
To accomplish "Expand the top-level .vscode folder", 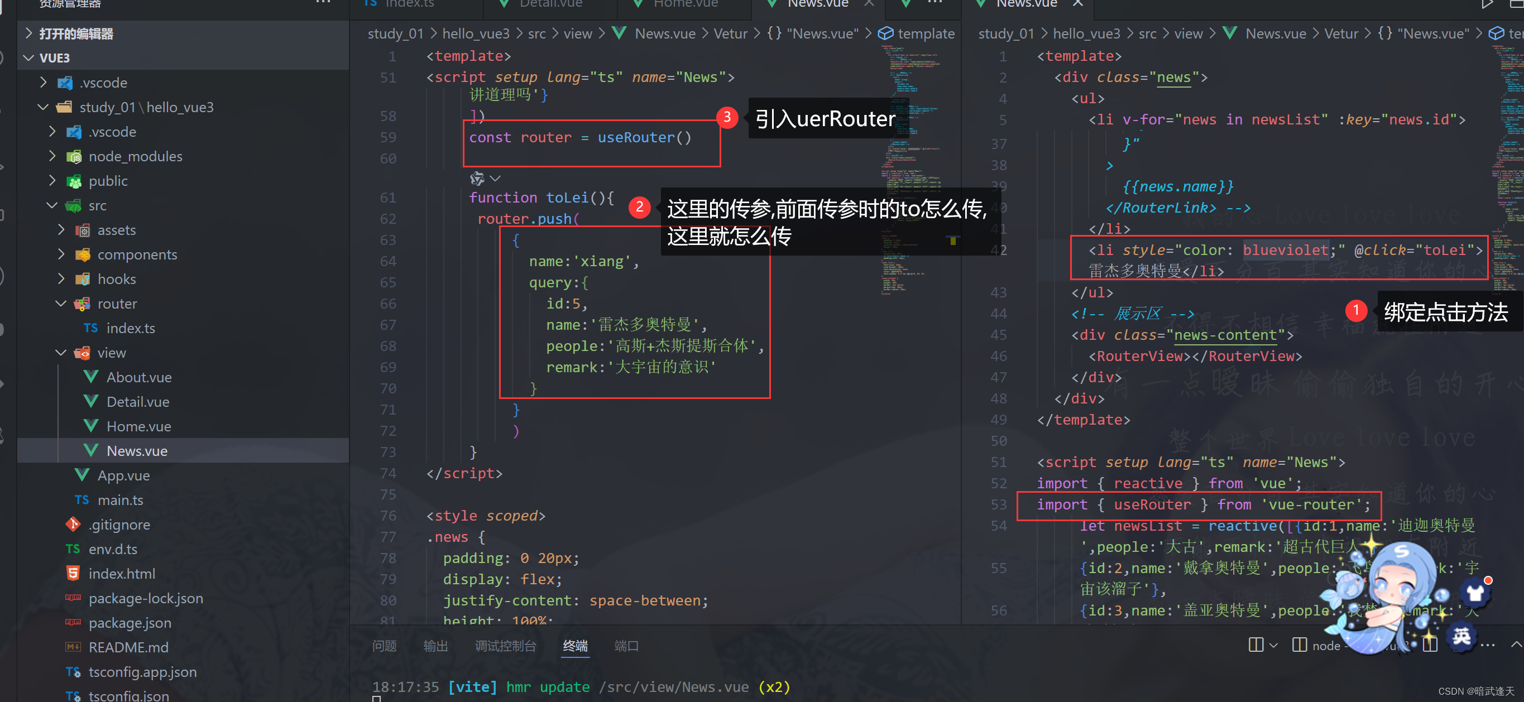I will 43,83.
